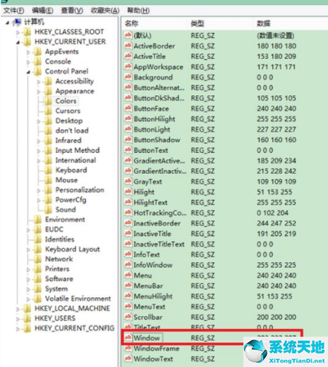Click the InfoWindow string value icon
This screenshot has height=367, width=328.
tap(128, 265)
